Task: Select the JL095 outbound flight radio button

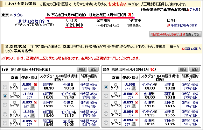Action: pos(5,123)
